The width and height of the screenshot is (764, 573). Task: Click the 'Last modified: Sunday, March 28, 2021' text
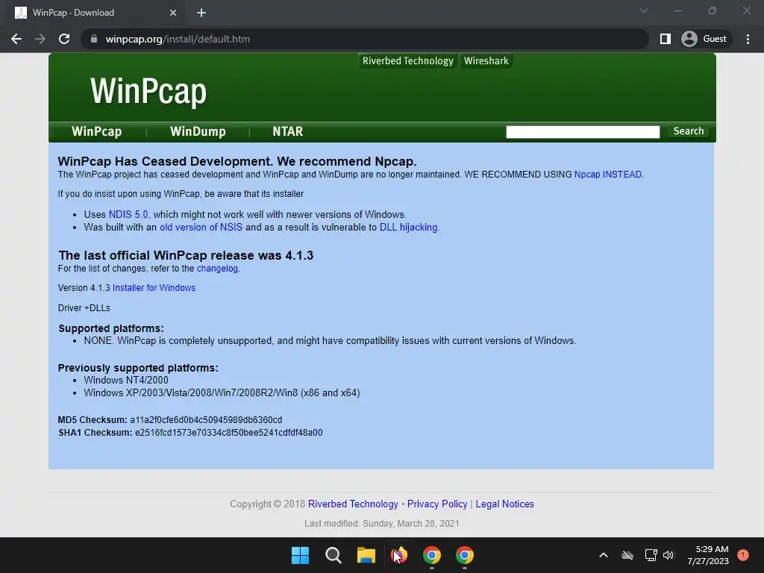click(381, 523)
